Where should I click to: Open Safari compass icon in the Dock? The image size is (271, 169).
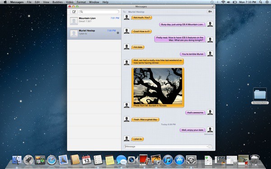click(51, 160)
